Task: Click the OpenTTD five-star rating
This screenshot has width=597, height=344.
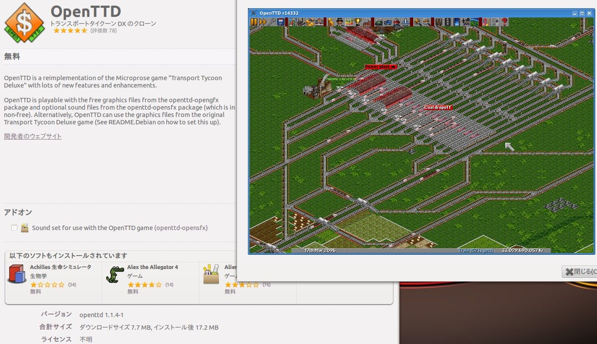Action: click(x=70, y=31)
